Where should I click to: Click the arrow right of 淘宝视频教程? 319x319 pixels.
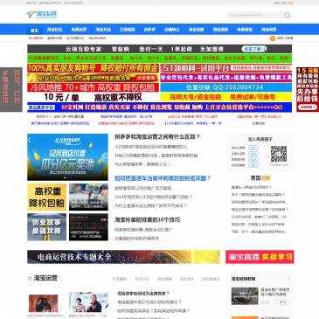(288, 279)
